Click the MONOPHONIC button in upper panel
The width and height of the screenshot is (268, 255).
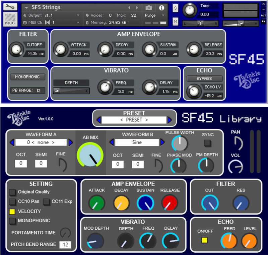tap(27, 77)
